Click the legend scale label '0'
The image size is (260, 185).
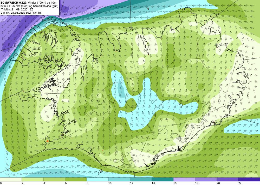[1, 183]
